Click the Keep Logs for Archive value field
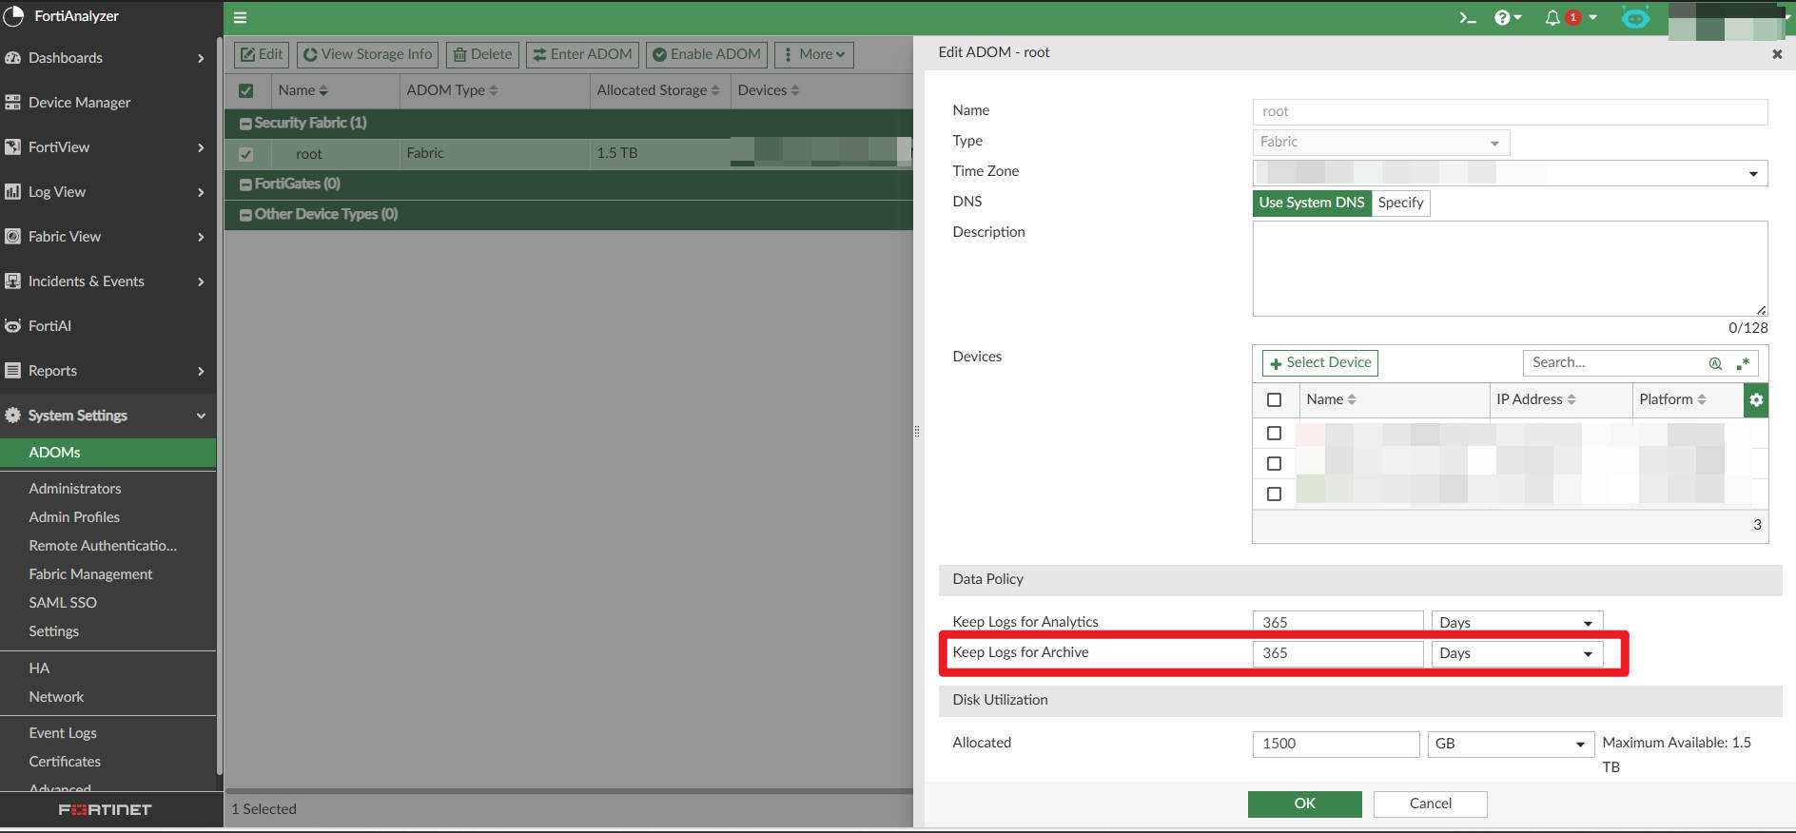The image size is (1796, 833). point(1337,653)
